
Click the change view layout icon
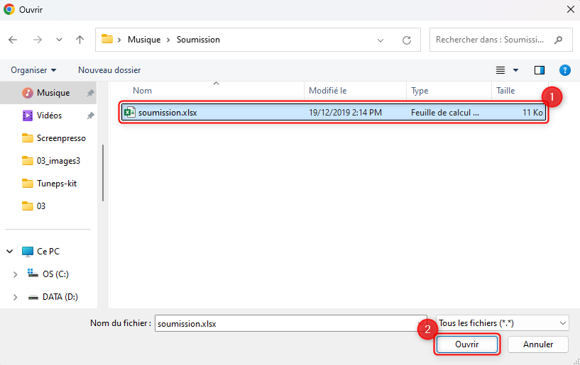tap(500, 70)
